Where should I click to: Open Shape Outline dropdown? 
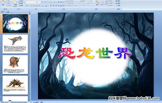pyautogui.click(x=109, y=3)
